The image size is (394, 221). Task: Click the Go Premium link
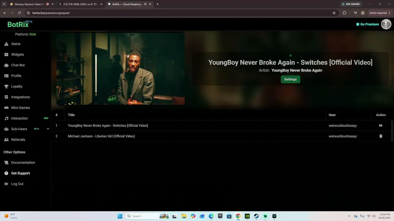(x=367, y=24)
